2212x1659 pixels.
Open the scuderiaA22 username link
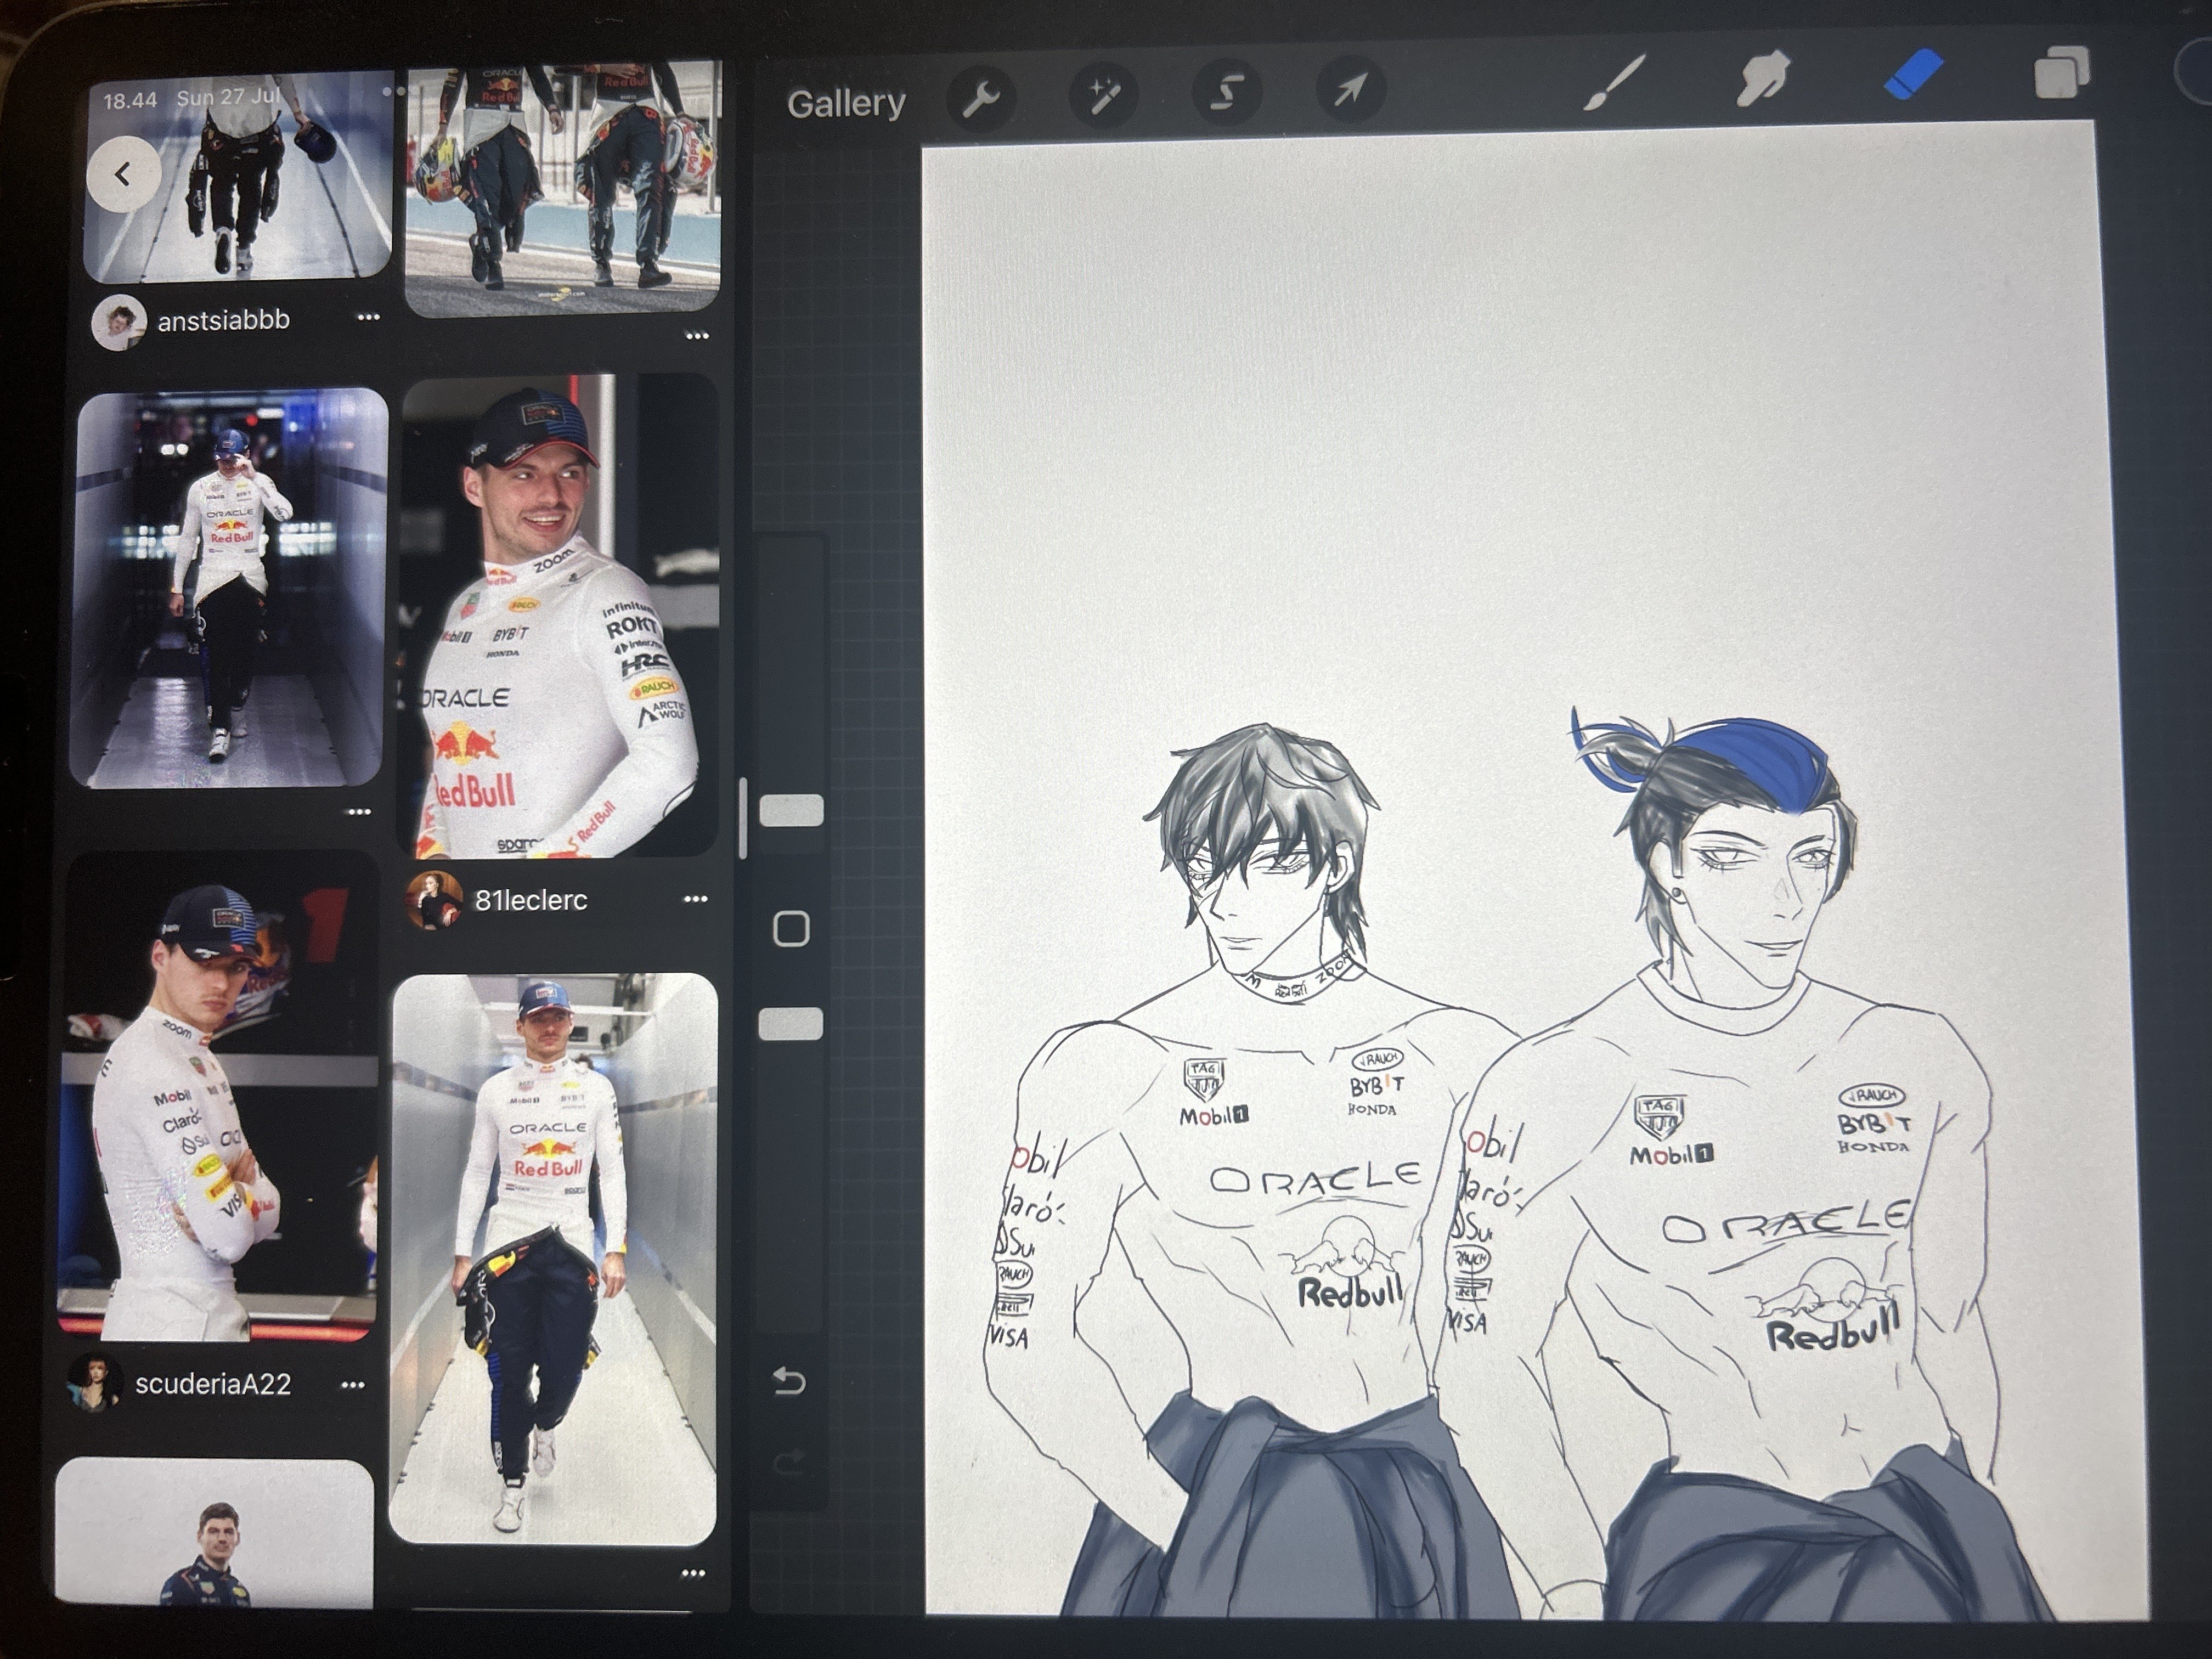213,1384
